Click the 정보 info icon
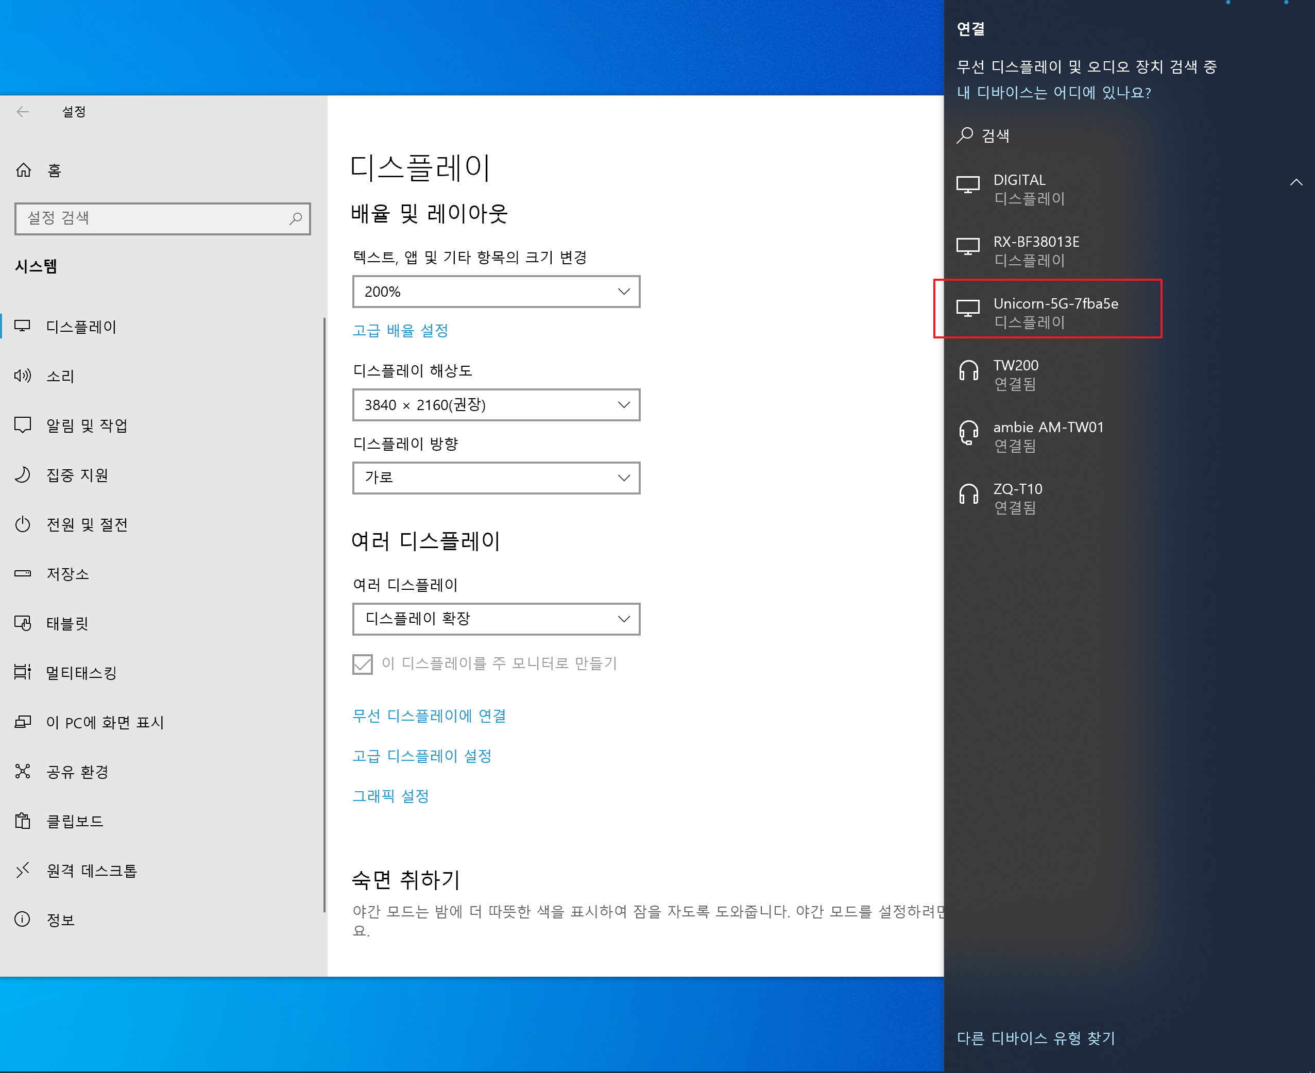 point(23,919)
